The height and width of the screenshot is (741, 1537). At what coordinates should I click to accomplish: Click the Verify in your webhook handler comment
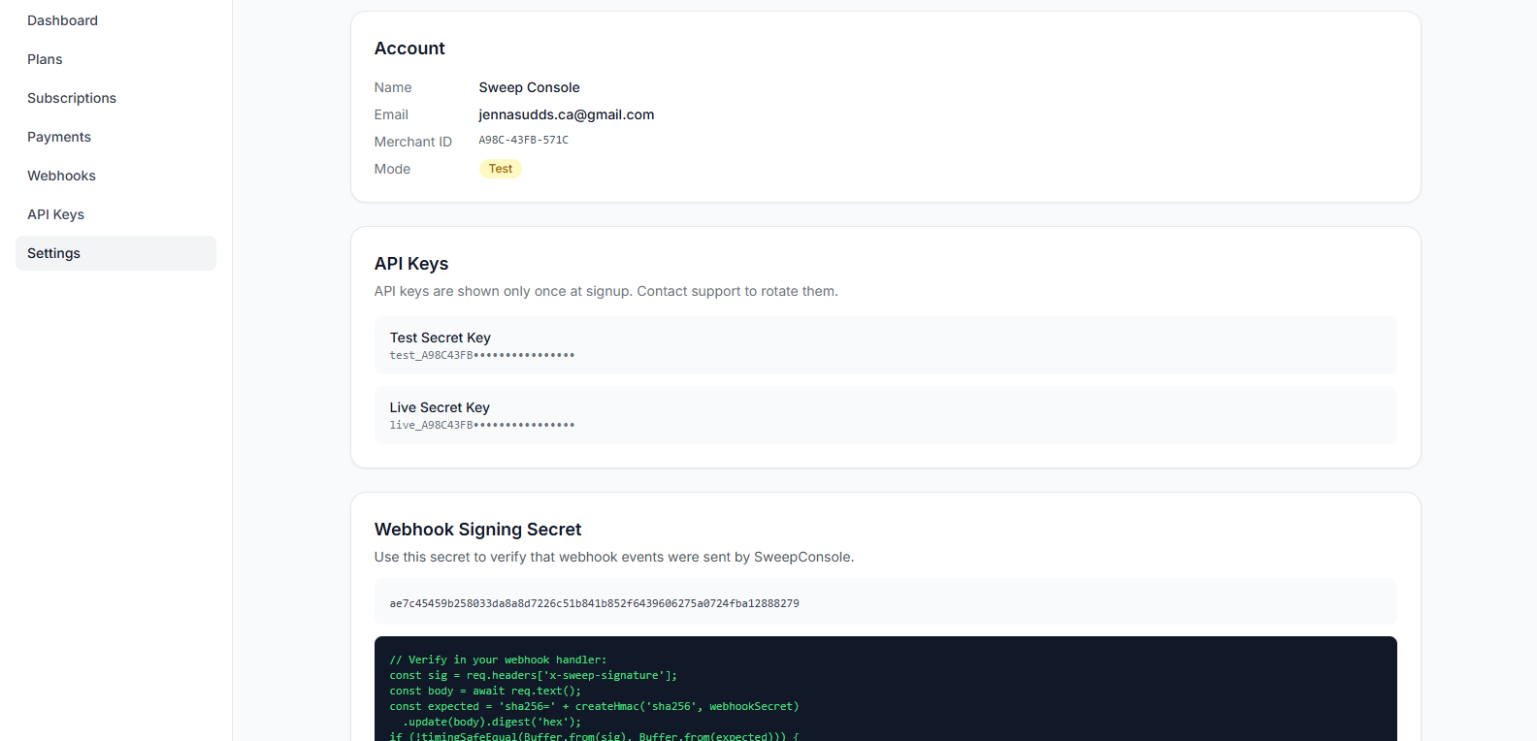pyautogui.click(x=498, y=660)
